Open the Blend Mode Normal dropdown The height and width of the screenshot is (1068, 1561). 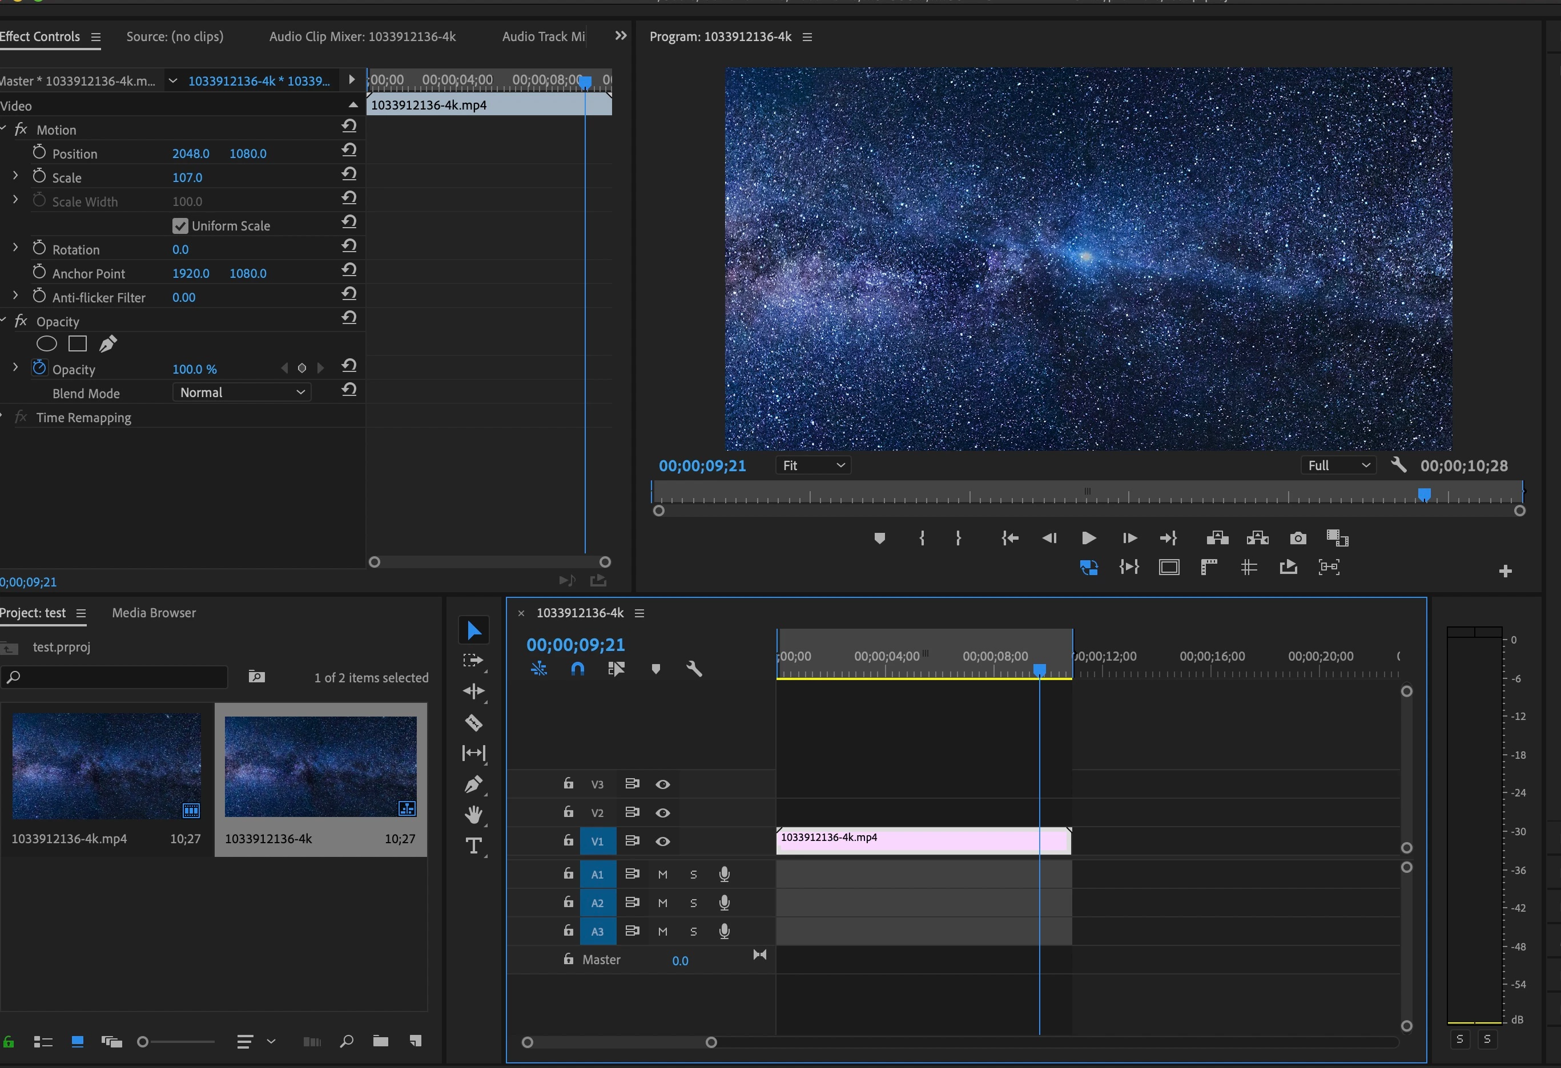[241, 393]
